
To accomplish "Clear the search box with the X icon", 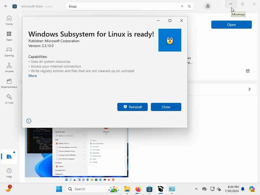I will click(182, 6).
